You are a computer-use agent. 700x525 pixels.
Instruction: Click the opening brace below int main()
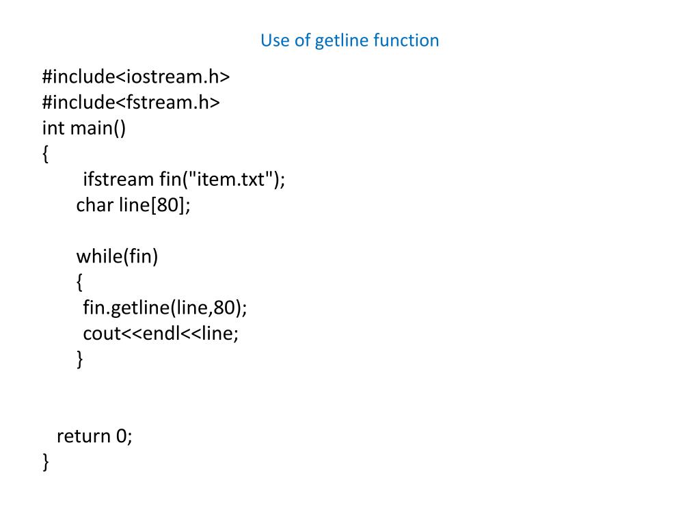[45, 154]
